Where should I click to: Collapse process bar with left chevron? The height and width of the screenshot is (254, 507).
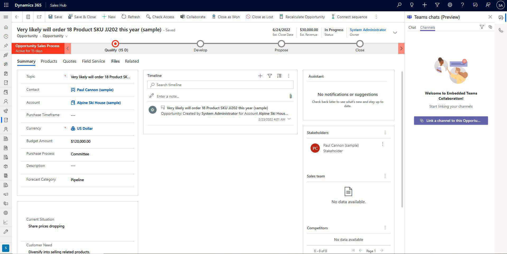[68, 48]
